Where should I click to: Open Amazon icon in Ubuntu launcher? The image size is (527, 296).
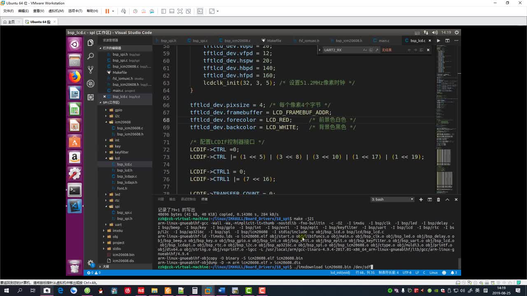pos(75,157)
